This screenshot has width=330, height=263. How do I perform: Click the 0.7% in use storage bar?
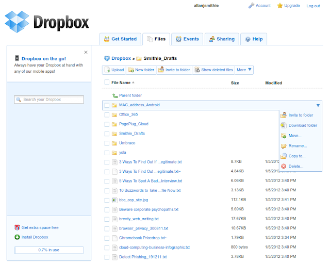pyautogui.click(x=49, y=250)
